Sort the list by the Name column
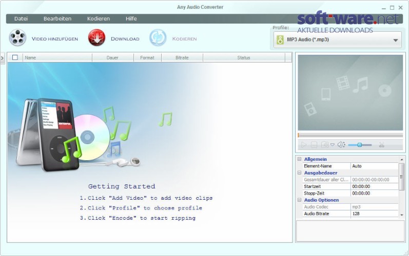The image size is (409, 256). pyautogui.click(x=57, y=58)
